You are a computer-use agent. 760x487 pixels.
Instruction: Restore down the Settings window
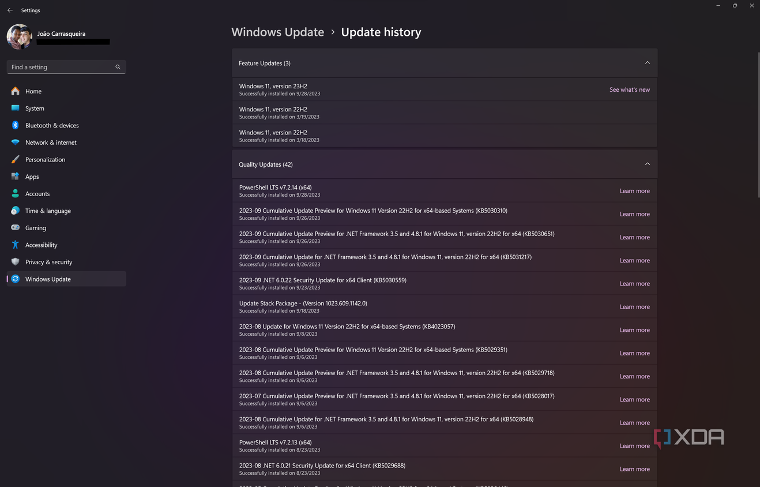[x=735, y=6]
